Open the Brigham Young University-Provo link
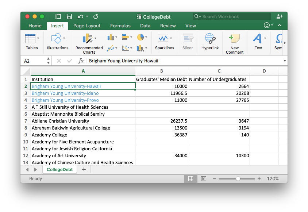The height and width of the screenshot is (212, 308). pos(65,100)
